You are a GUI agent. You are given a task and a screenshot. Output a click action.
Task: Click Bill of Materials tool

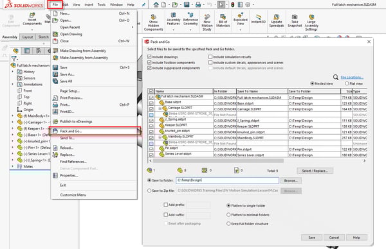(x=223, y=20)
